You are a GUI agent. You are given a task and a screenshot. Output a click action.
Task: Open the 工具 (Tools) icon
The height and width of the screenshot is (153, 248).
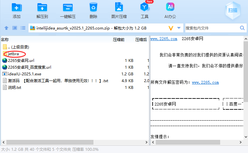(x=145, y=7)
